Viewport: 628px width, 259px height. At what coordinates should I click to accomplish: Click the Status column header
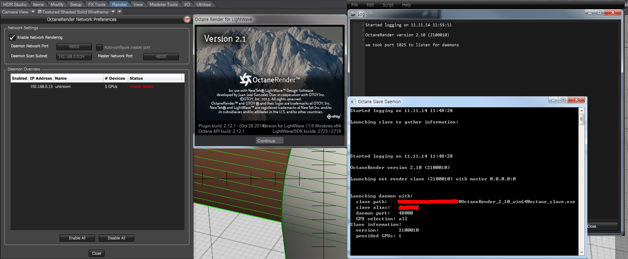click(155, 78)
